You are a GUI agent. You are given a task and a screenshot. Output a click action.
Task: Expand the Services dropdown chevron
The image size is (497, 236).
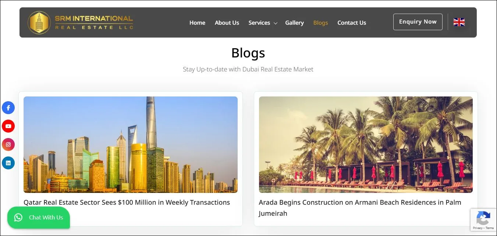(x=275, y=23)
